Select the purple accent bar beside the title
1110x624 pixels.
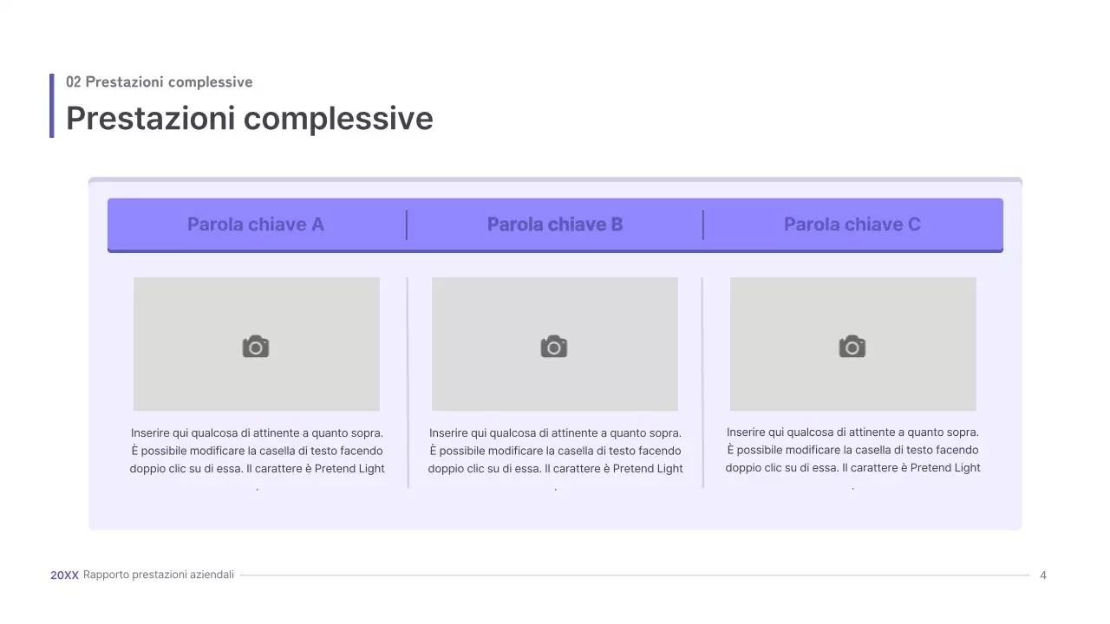pyautogui.click(x=52, y=106)
